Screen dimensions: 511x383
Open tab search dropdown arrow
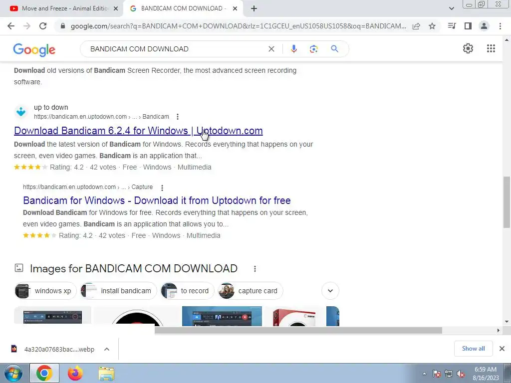pyautogui.click(x=451, y=8)
